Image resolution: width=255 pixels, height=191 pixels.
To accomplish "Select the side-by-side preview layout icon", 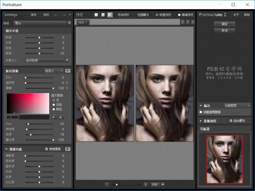I will click(110, 15).
